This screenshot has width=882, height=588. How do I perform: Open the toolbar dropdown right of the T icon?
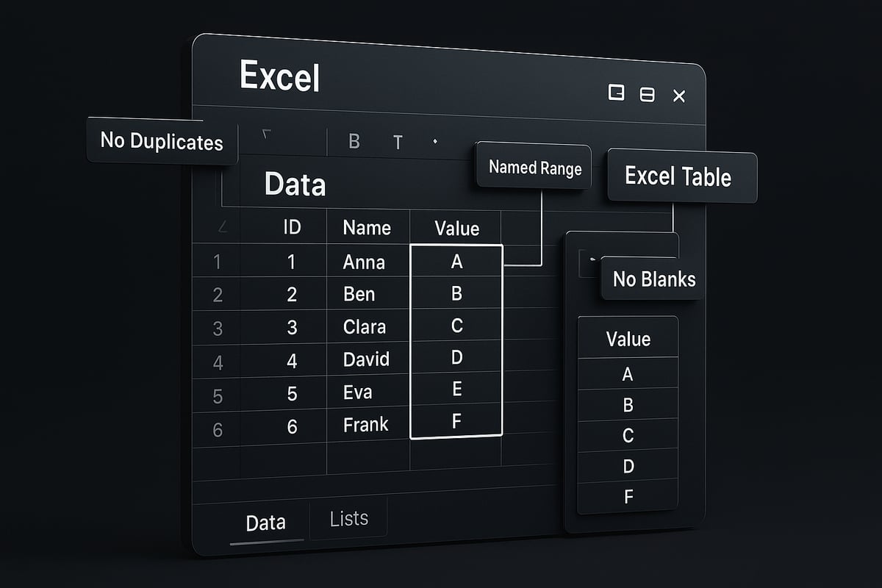[x=435, y=140]
